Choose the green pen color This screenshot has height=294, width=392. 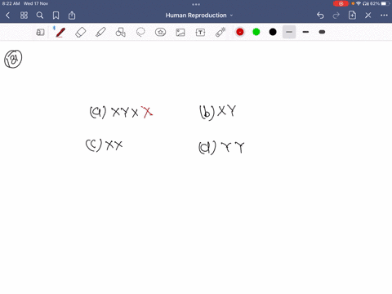[256, 32]
